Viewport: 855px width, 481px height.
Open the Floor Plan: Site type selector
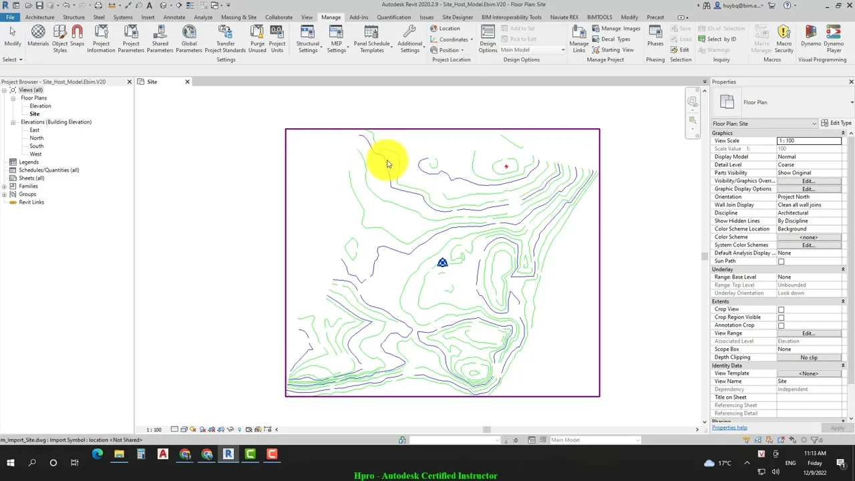pos(764,124)
